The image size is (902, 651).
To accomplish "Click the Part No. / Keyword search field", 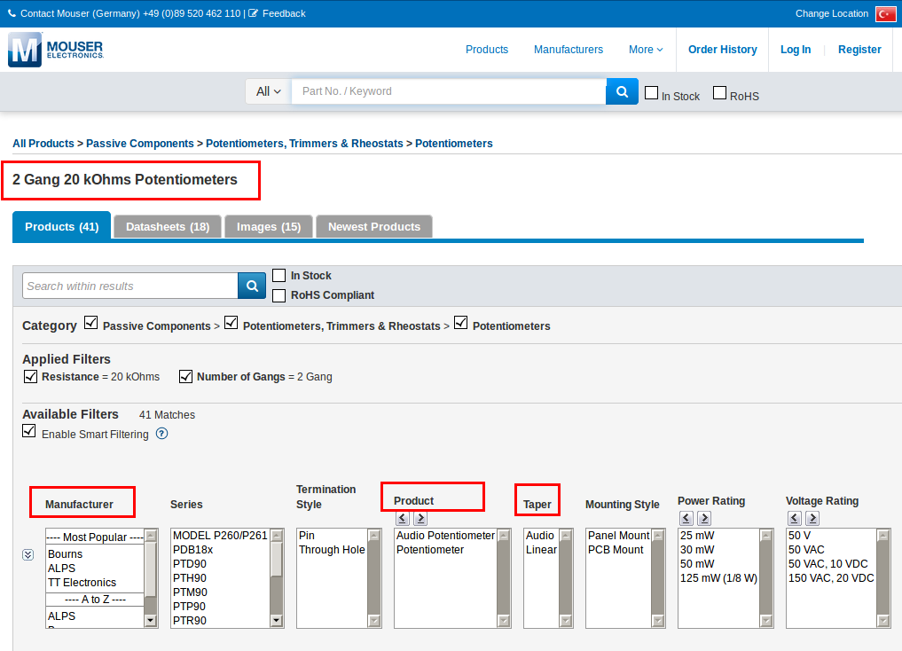I will (x=449, y=91).
